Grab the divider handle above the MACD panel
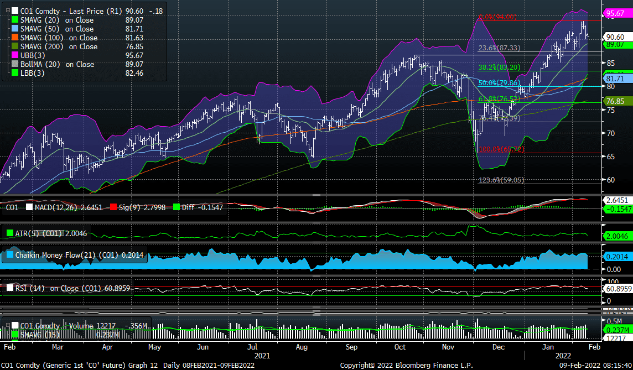 316,195
